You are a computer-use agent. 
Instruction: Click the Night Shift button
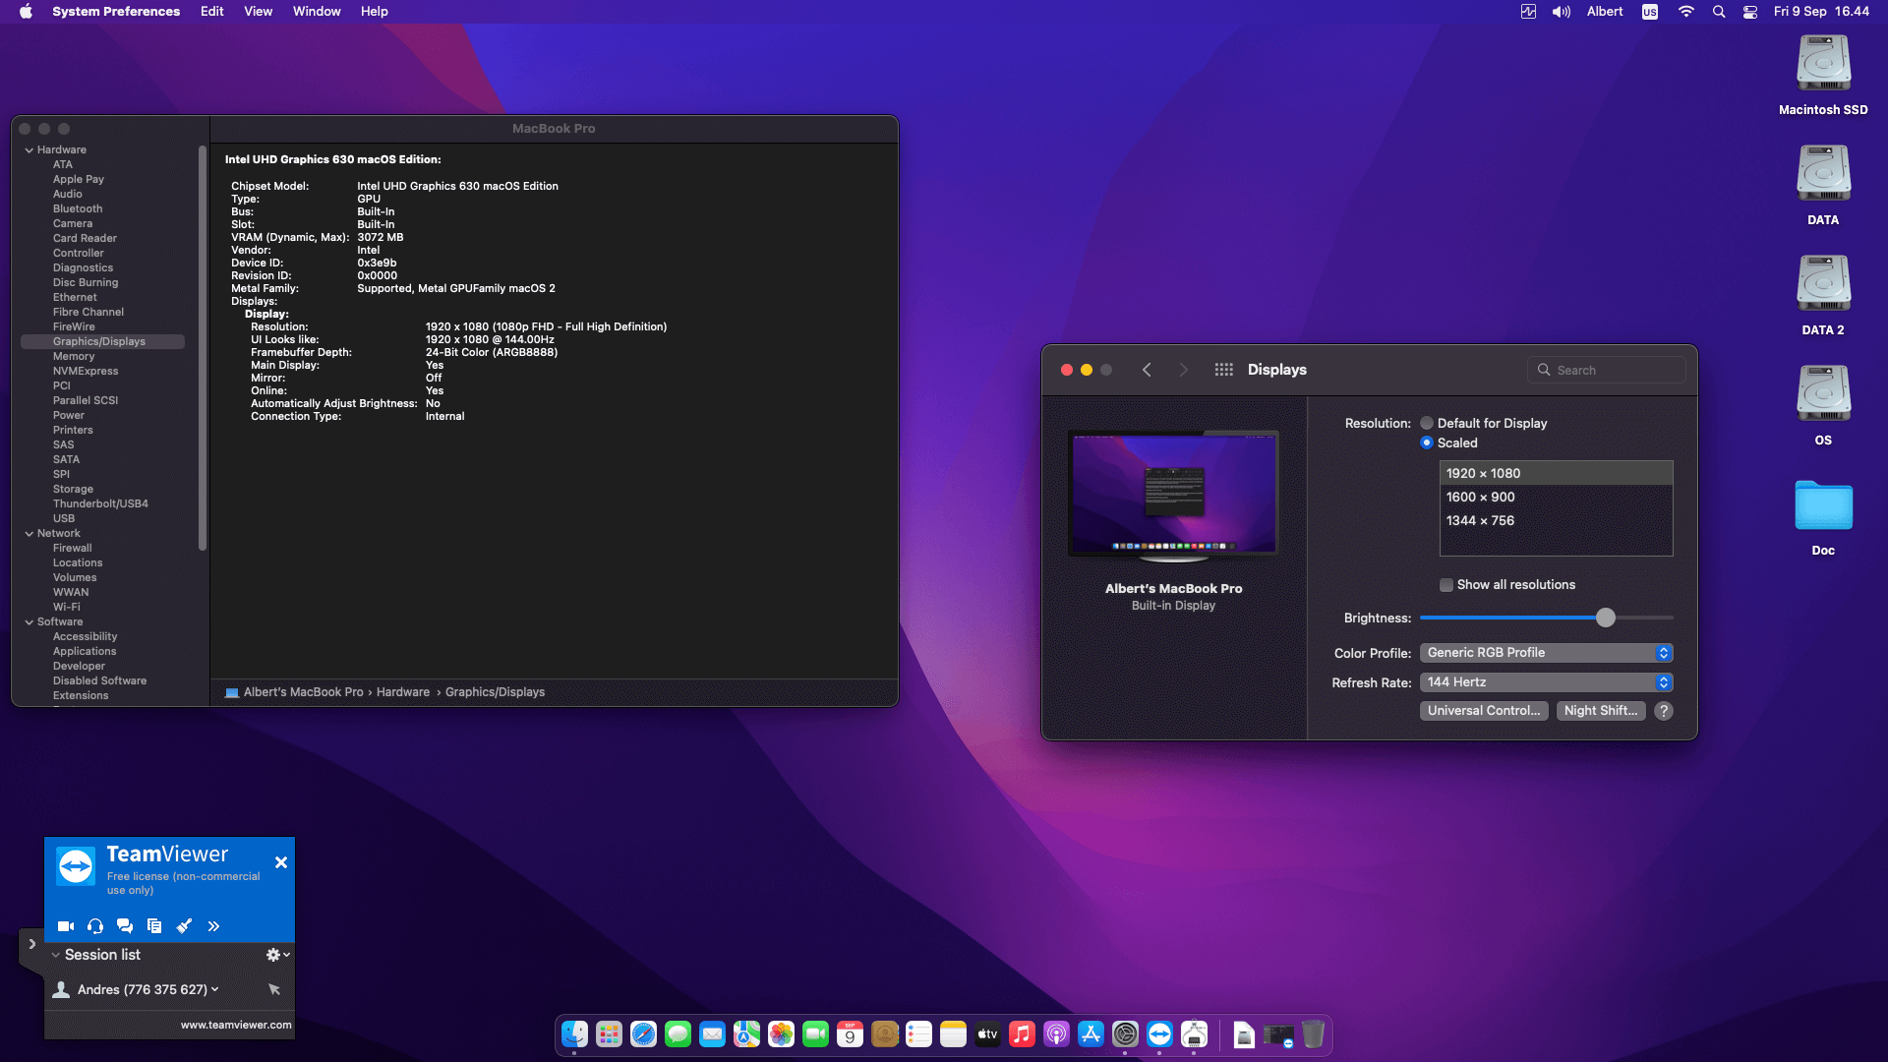click(x=1601, y=710)
